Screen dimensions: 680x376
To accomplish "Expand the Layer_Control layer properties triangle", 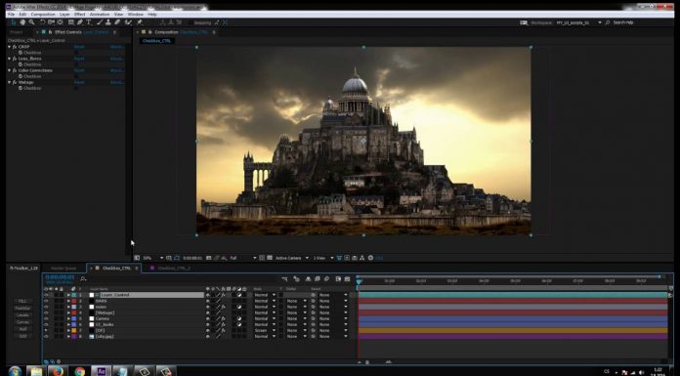I will 68,295.
